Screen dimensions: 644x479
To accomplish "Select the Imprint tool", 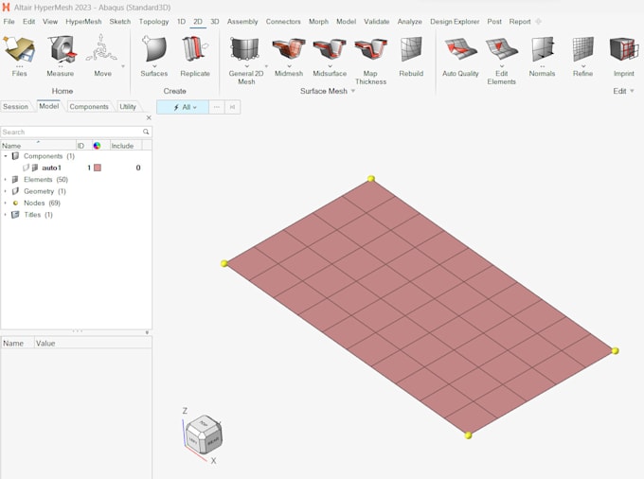I will coord(623,50).
